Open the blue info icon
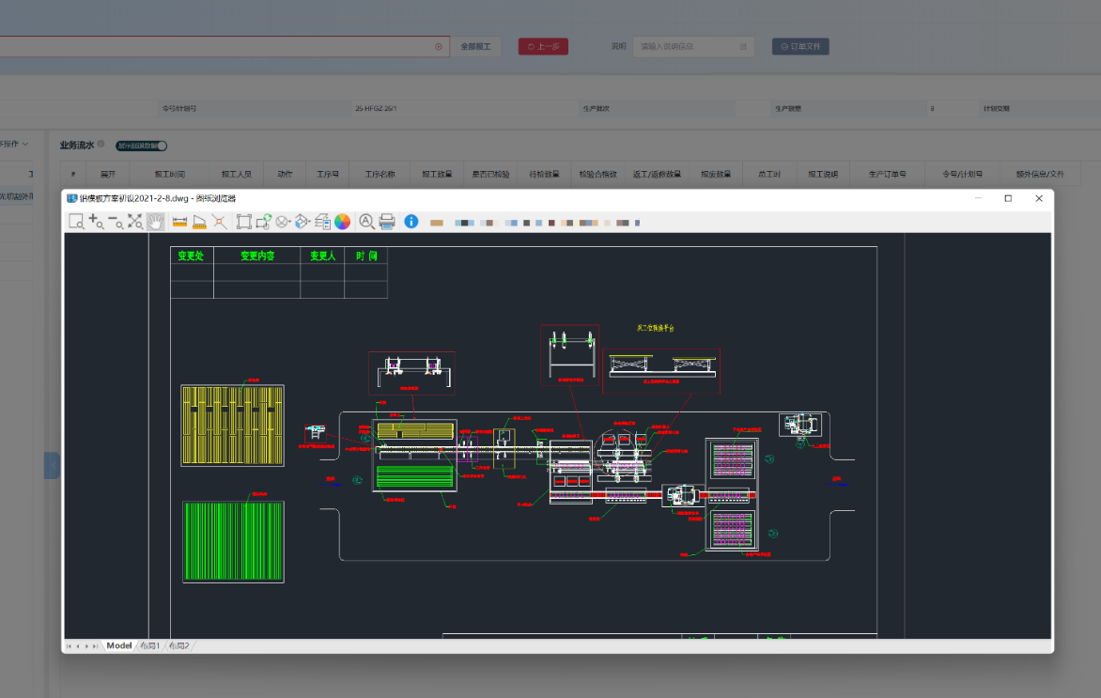The height and width of the screenshot is (698, 1101). click(411, 222)
